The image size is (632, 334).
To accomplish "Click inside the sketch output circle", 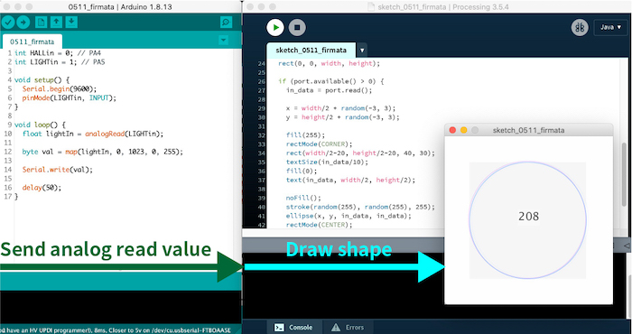I will [x=528, y=220].
